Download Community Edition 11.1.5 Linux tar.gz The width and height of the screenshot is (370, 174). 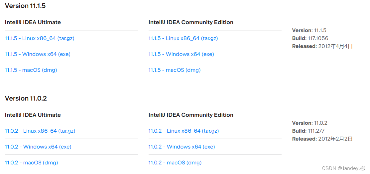coord(183,38)
